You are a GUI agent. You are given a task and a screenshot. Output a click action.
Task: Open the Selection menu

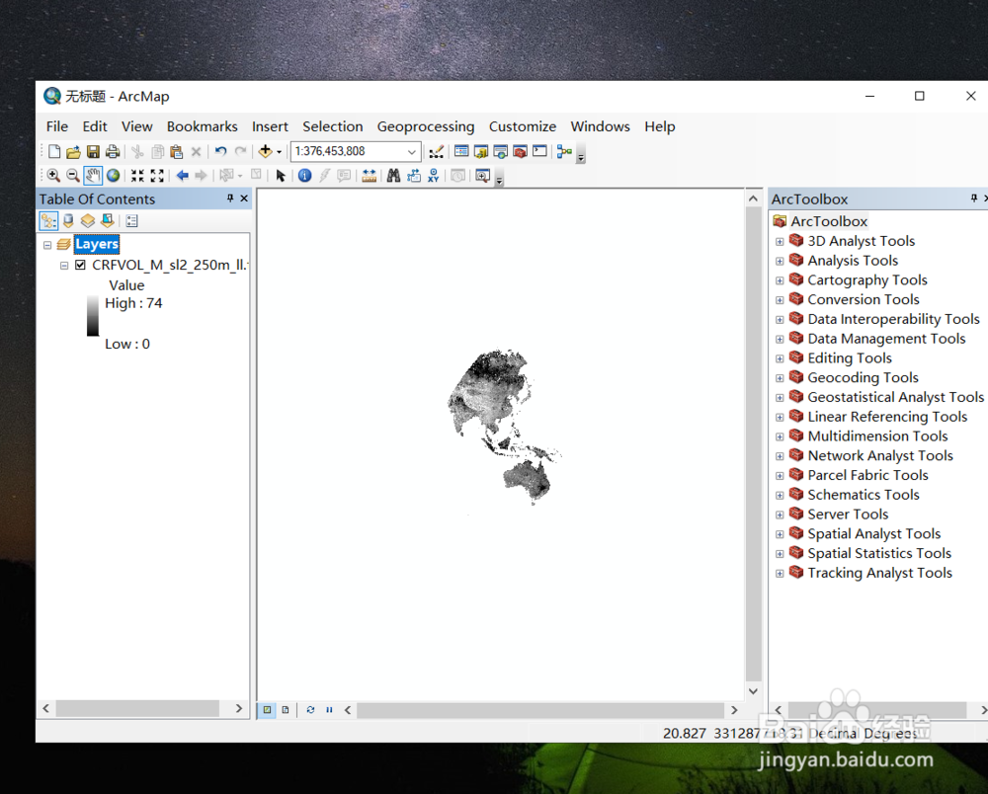pos(332,126)
